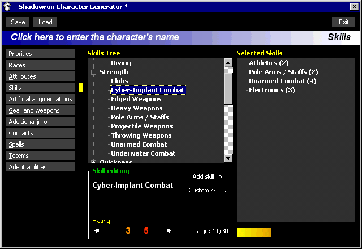Save the character
362x249 pixels.
tap(18, 22)
